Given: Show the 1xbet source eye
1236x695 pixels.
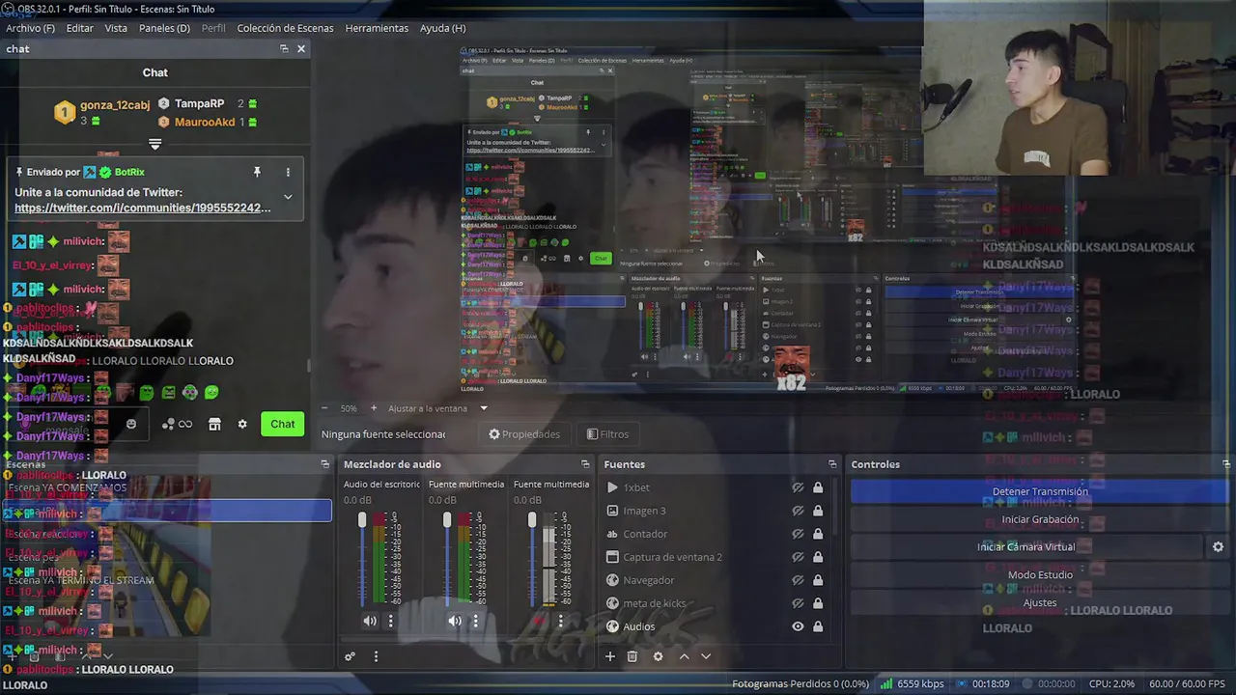Looking at the screenshot, I should click(x=798, y=487).
